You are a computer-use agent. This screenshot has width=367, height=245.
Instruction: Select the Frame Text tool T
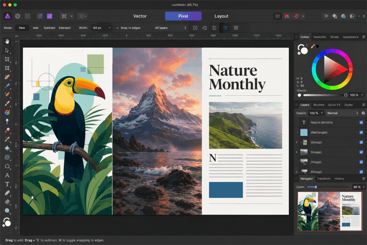pos(7,184)
